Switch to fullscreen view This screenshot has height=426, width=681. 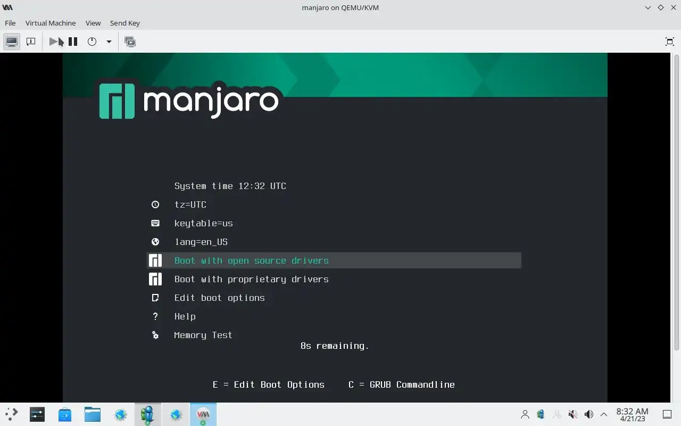(670, 42)
